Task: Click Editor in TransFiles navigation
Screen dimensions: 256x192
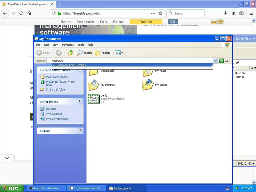Action: click(118, 22)
